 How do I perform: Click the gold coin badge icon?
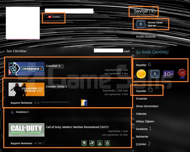pyautogui.click(x=141, y=74)
